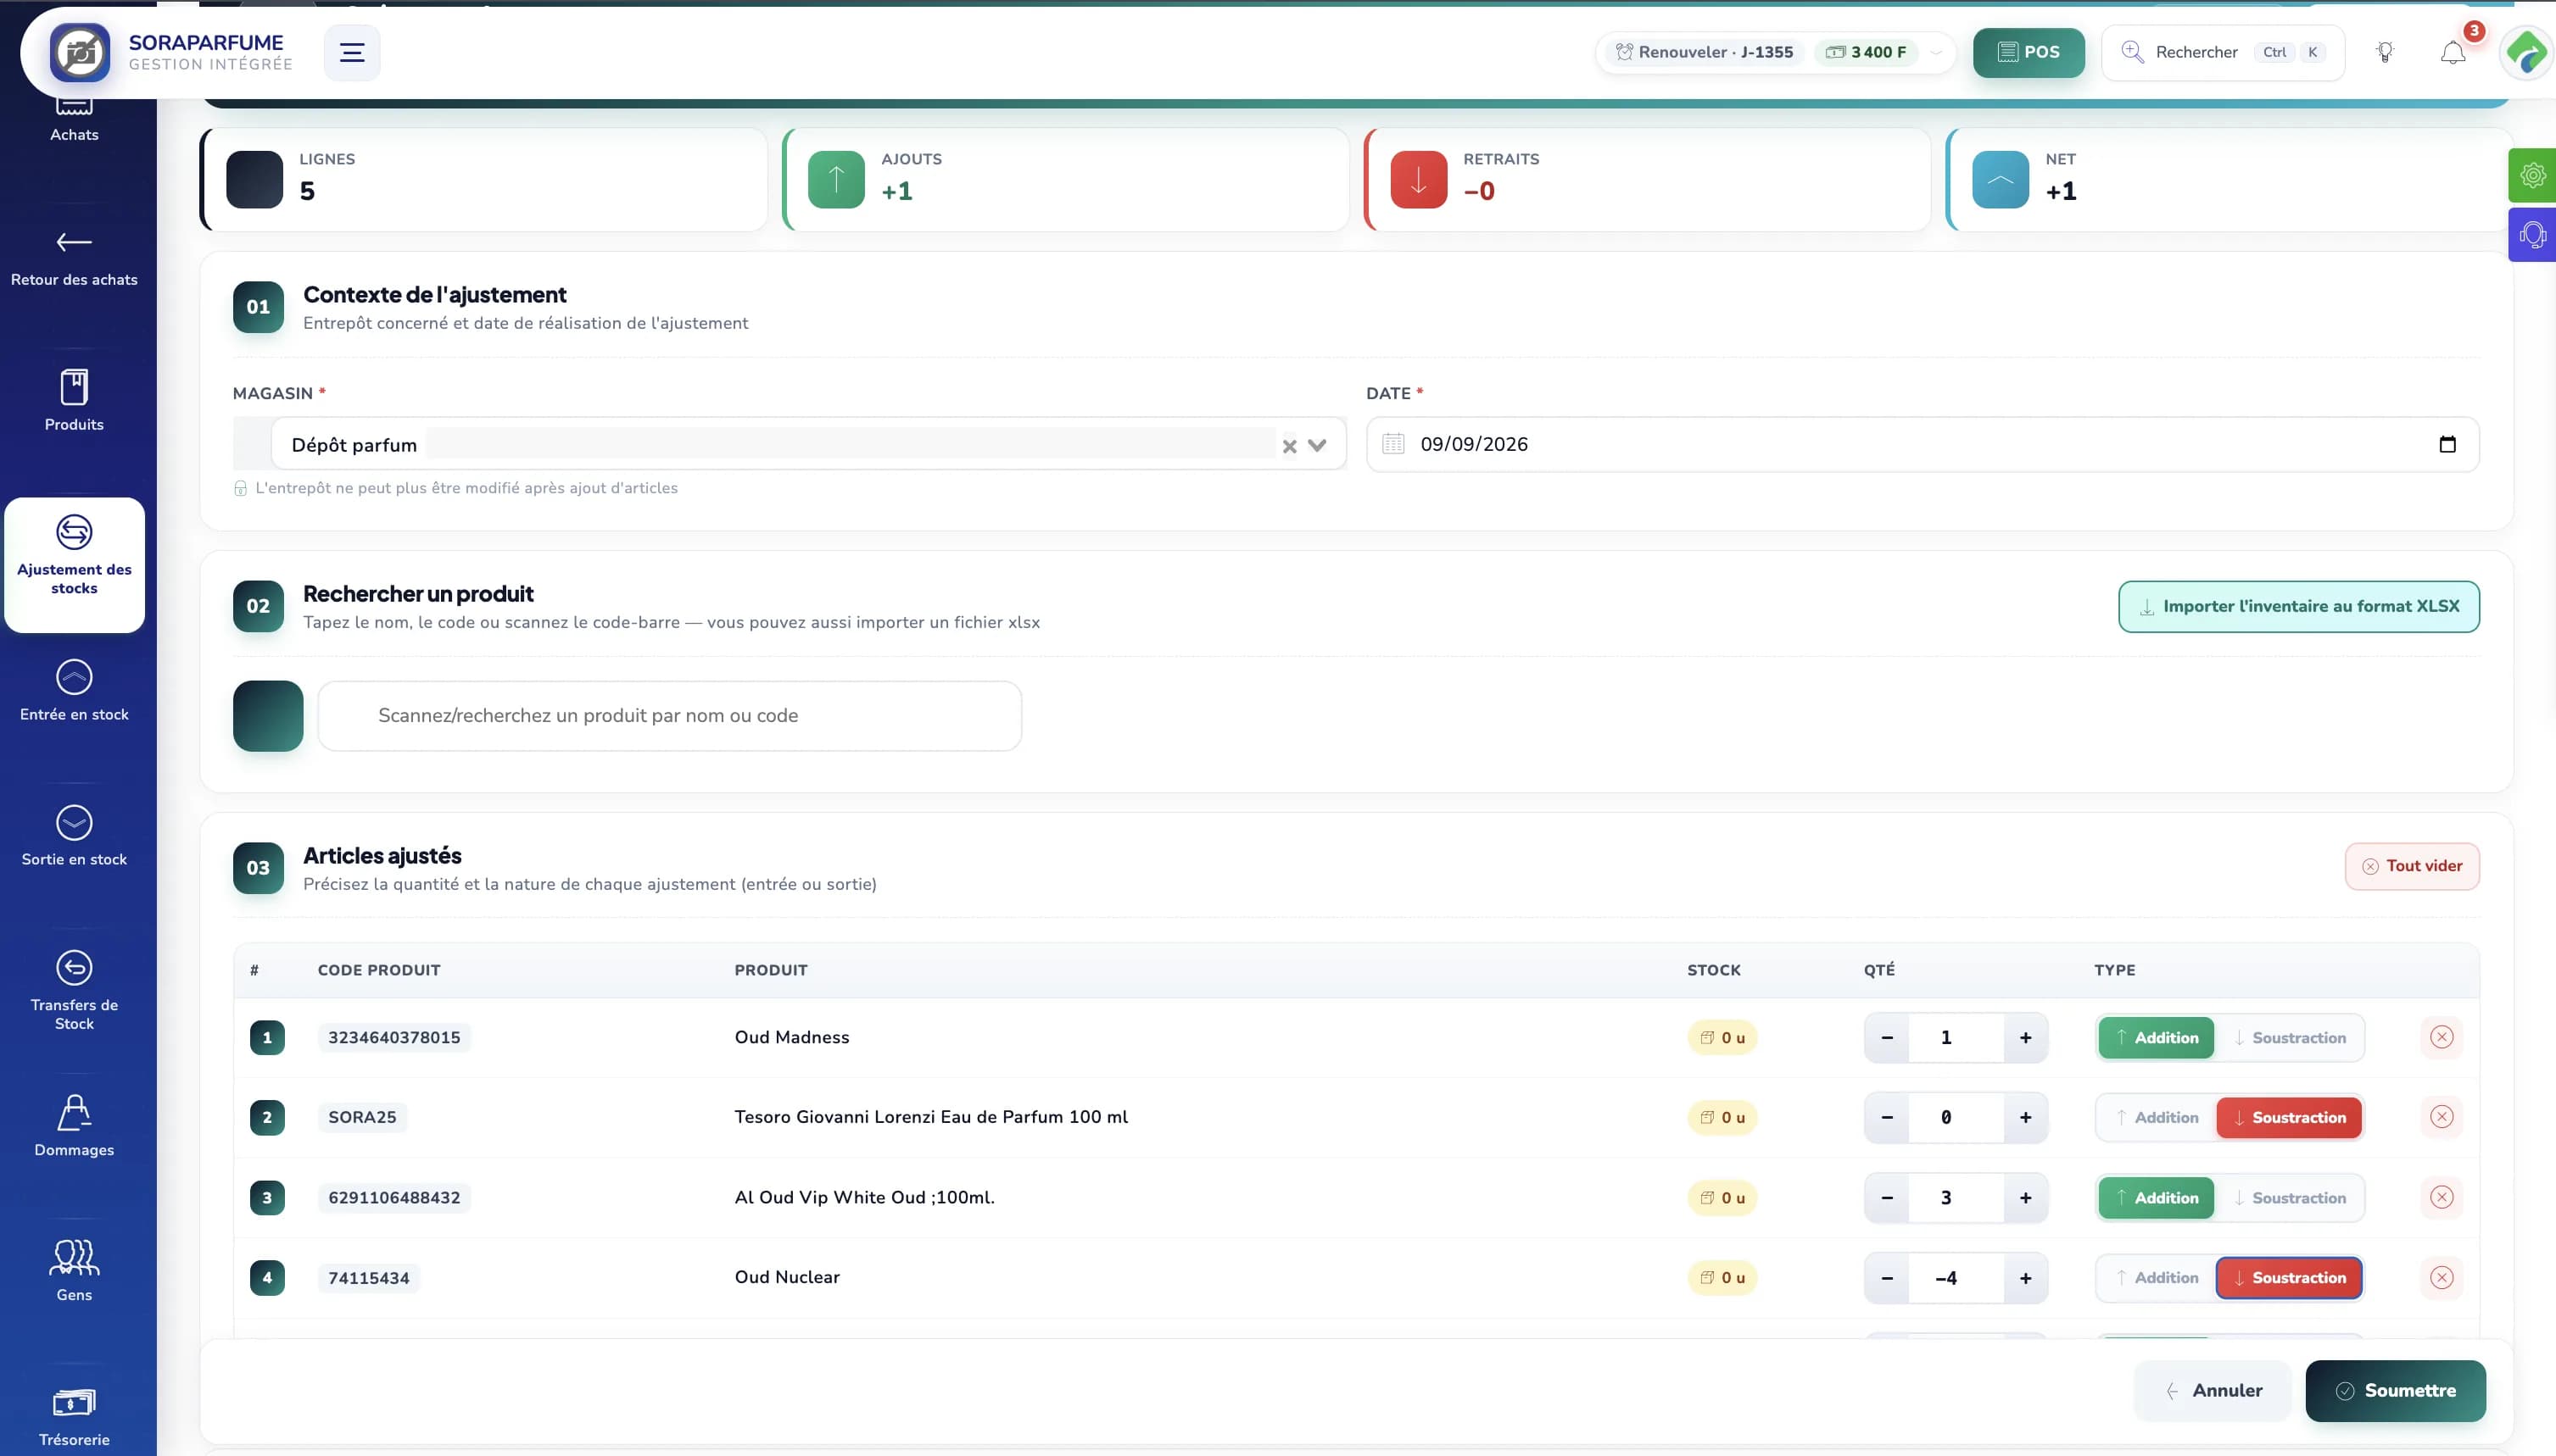The height and width of the screenshot is (1456, 2556).
Task: Open notifications bell
Action: pyautogui.click(x=2453, y=52)
